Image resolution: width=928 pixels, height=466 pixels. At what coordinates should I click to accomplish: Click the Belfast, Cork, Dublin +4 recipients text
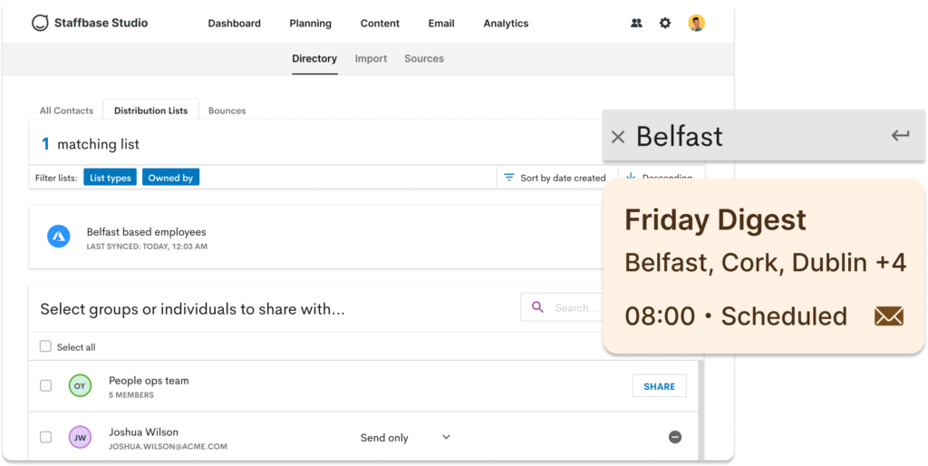(x=765, y=263)
